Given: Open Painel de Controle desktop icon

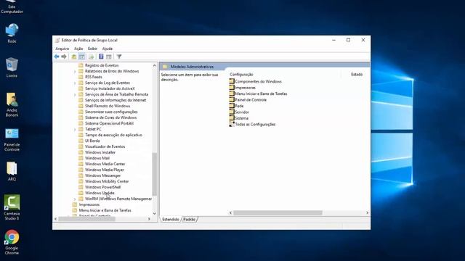Looking at the screenshot, I should coord(12,140).
